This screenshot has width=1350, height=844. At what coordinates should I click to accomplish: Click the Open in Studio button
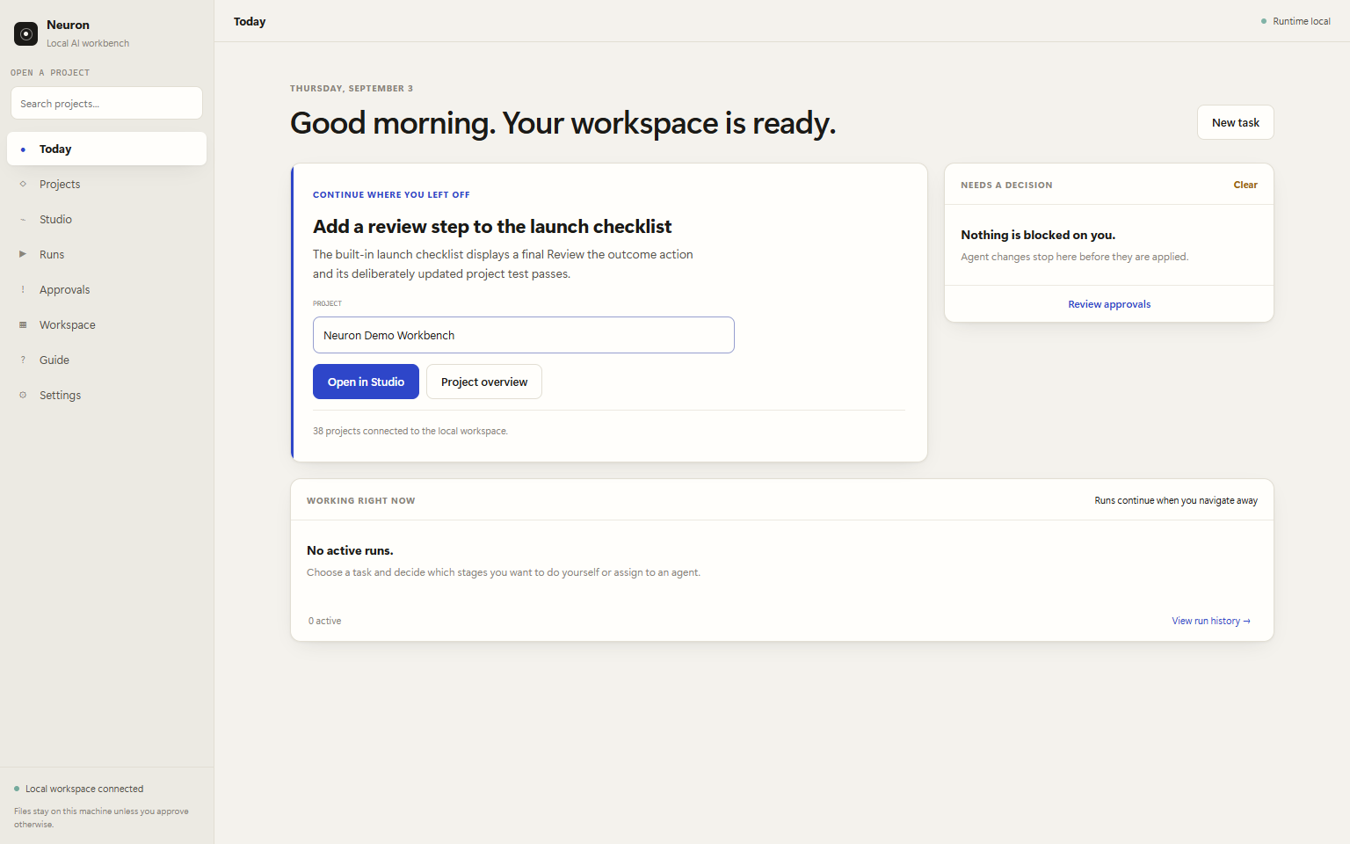click(x=366, y=382)
